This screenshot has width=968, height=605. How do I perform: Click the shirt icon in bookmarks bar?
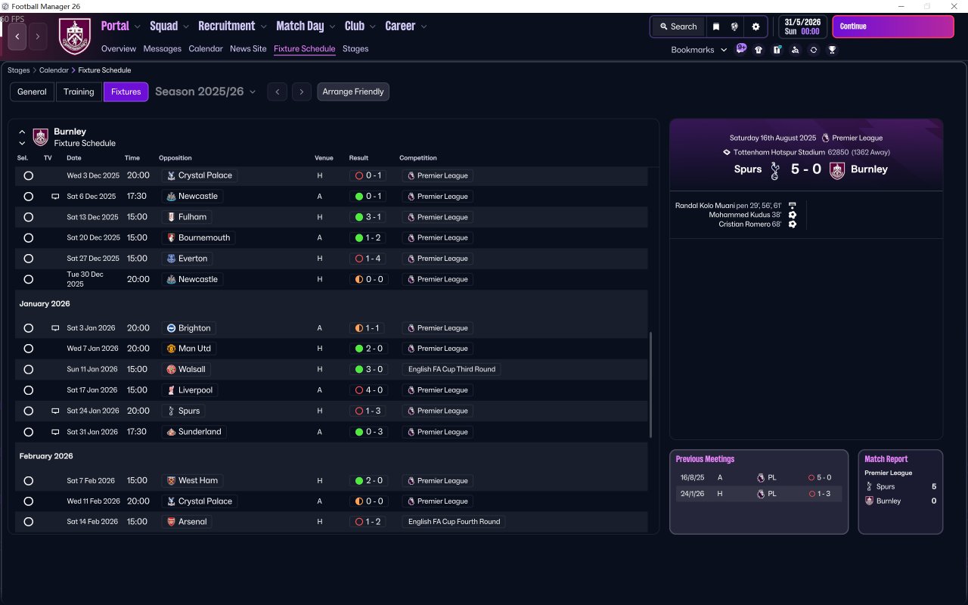(759, 50)
